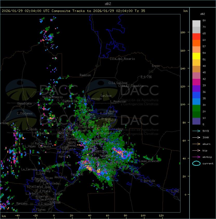Click the cyan 50YD arrow in legend
The height and width of the screenshot is (219, 216).
coord(196,131)
